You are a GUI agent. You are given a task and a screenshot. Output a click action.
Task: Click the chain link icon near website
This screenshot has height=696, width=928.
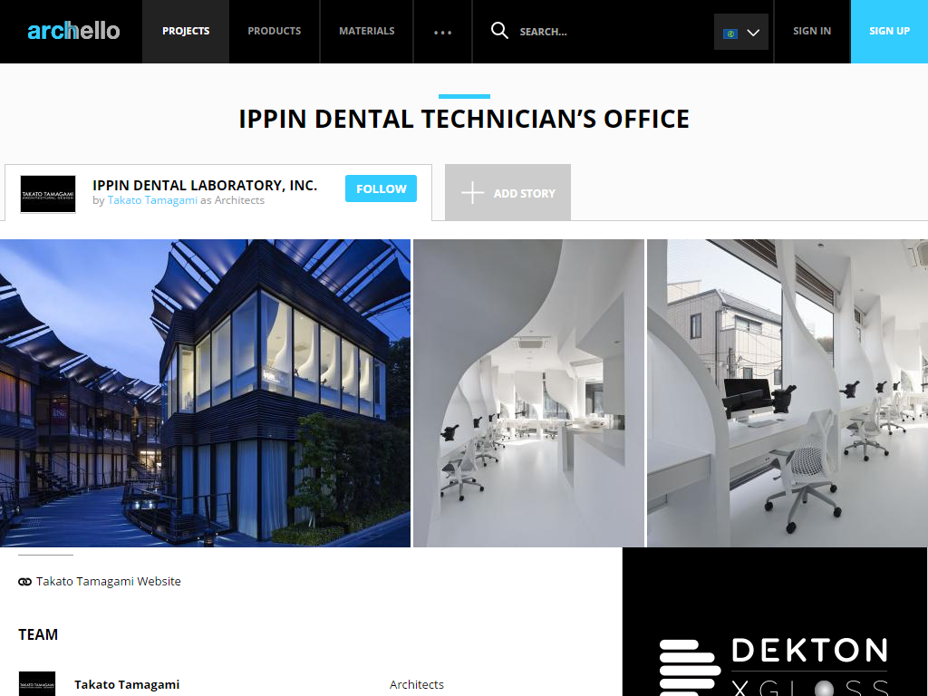(24, 582)
